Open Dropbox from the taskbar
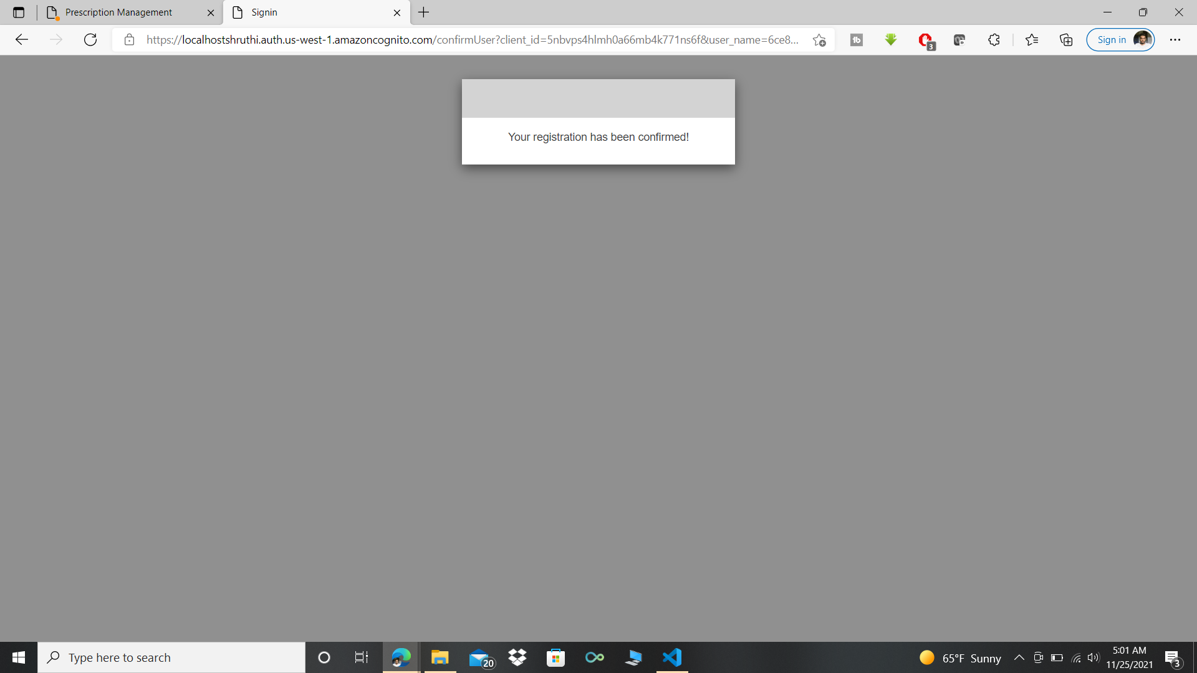 click(x=517, y=657)
